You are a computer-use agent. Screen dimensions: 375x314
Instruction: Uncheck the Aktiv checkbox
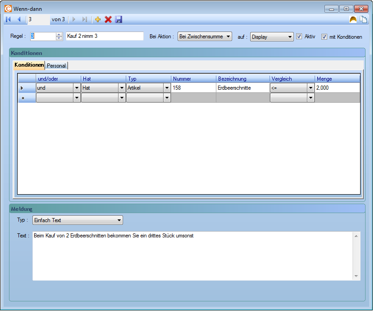[x=299, y=36]
